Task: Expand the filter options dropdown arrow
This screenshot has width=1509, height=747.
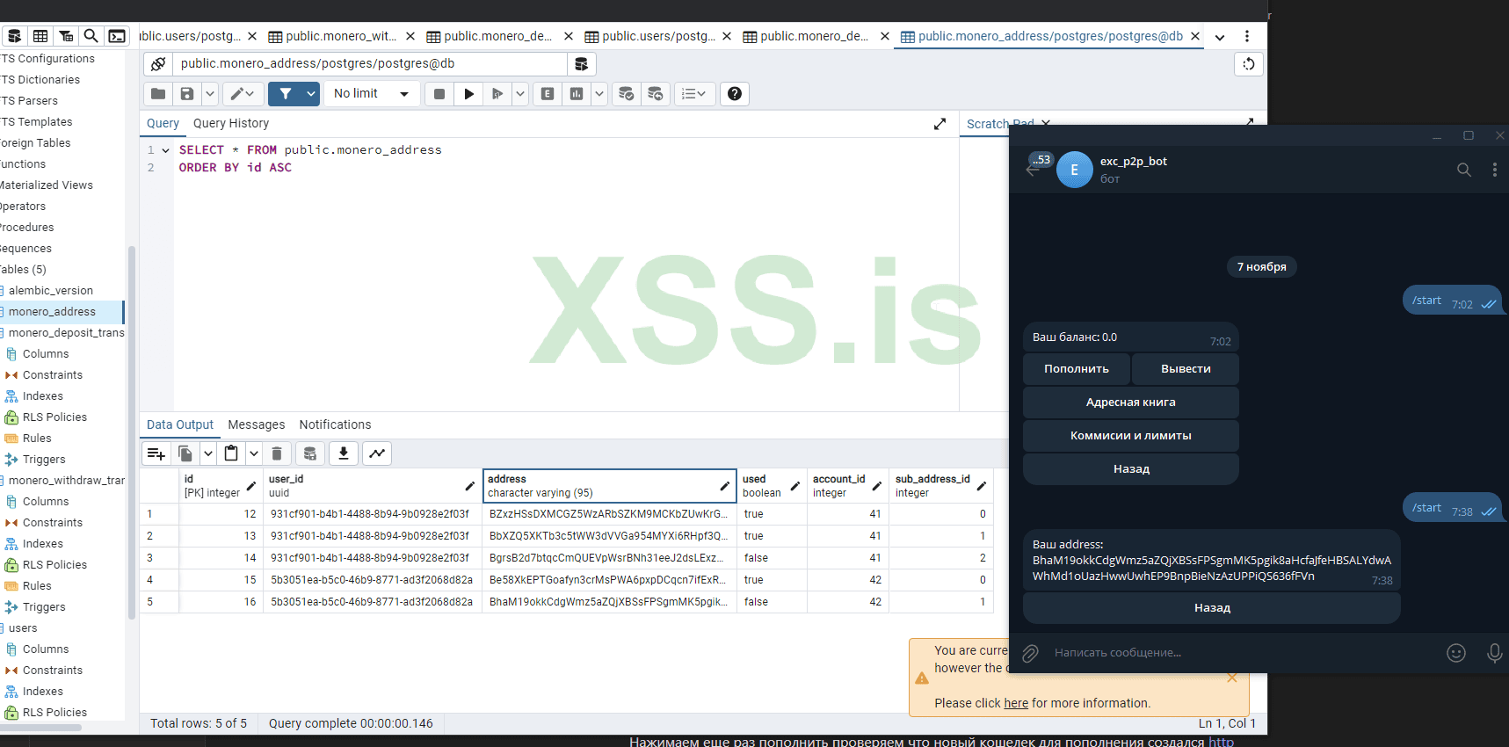Action: click(311, 94)
